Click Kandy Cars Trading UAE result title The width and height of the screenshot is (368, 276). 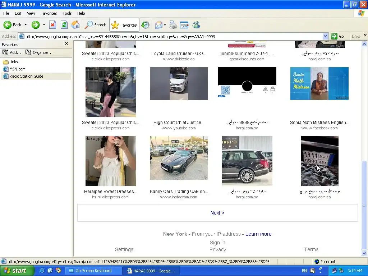[179, 192]
